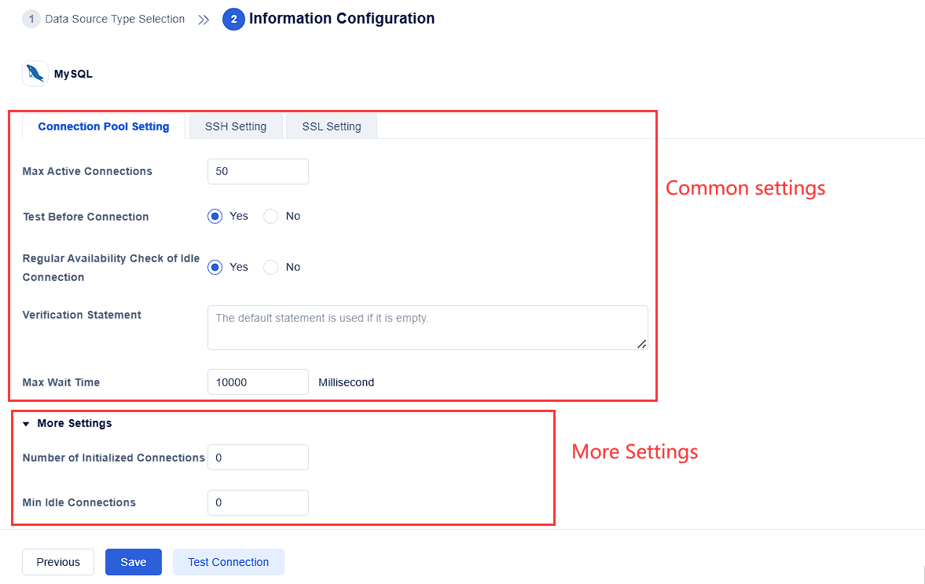925x584 pixels.
Task: Select the Connection Pool Setting tab
Action: [103, 126]
